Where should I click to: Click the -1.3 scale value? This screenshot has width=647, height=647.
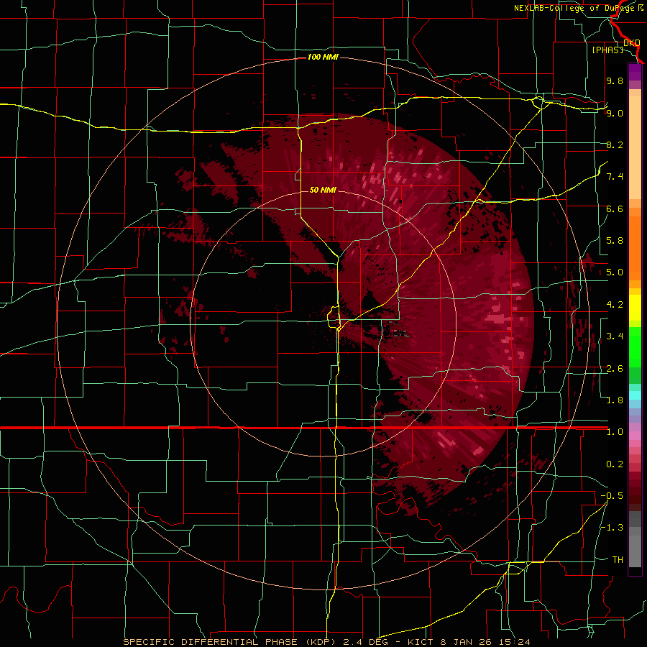coord(612,528)
